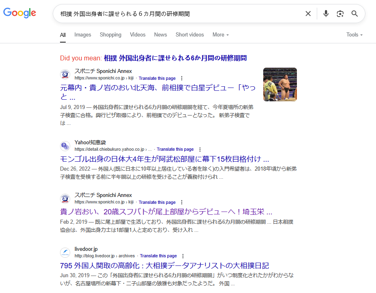Open search by image camera icon
Screen dimensions: 376x293
pyautogui.click(x=340, y=14)
